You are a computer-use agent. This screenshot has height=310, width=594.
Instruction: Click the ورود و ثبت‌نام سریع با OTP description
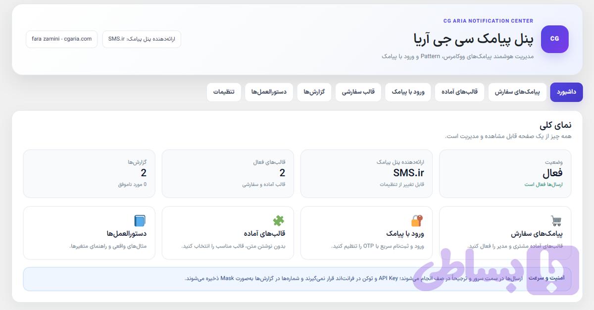click(378, 246)
